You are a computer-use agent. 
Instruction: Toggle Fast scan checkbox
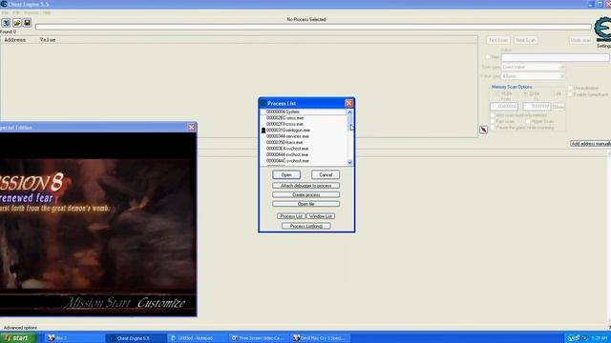[493, 121]
